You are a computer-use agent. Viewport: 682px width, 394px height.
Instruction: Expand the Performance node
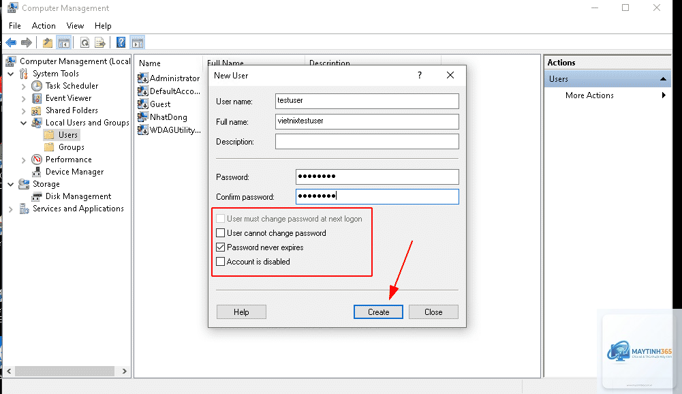23,160
